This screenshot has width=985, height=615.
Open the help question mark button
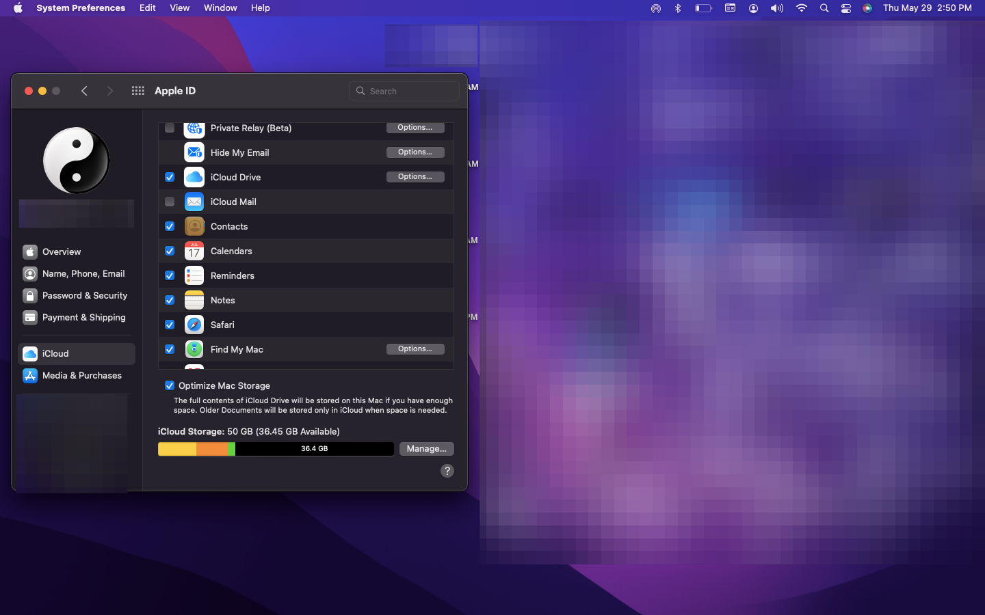tap(447, 471)
